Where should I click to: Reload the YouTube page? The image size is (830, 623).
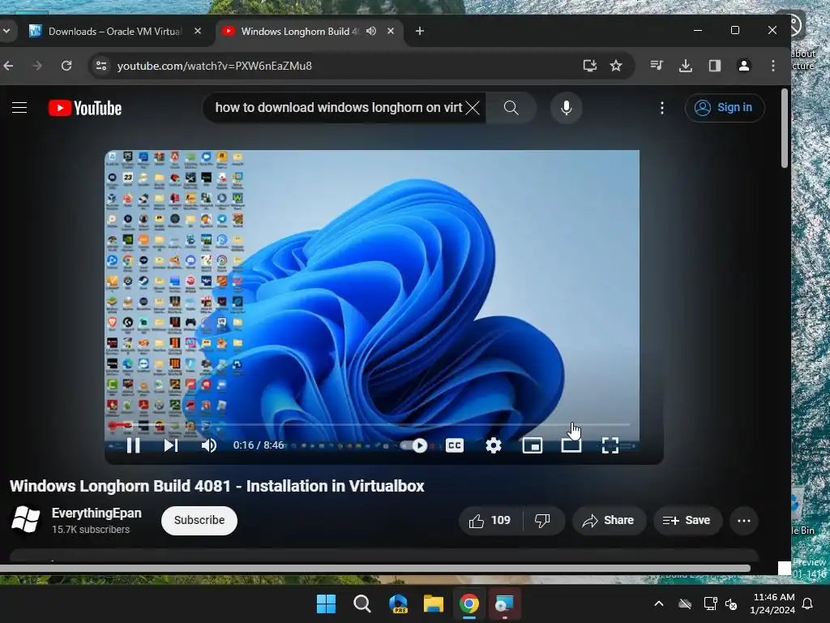[66, 66]
